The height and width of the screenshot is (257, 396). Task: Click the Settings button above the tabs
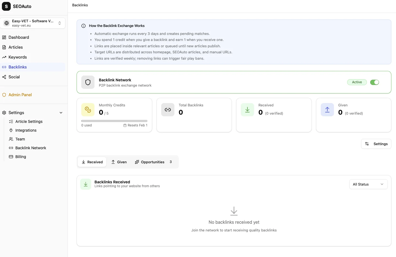tap(376, 144)
